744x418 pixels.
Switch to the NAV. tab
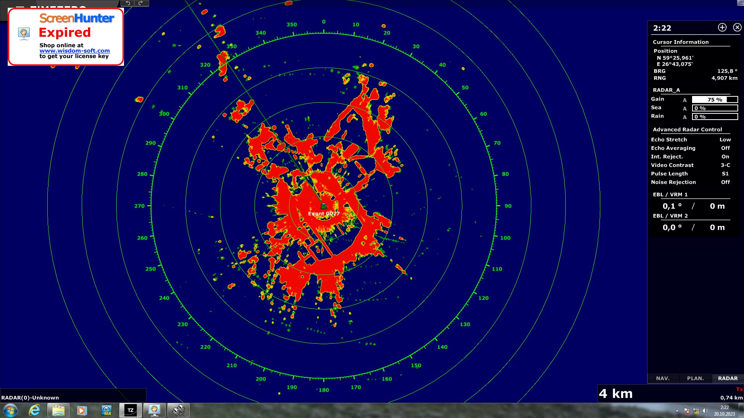[x=663, y=379]
